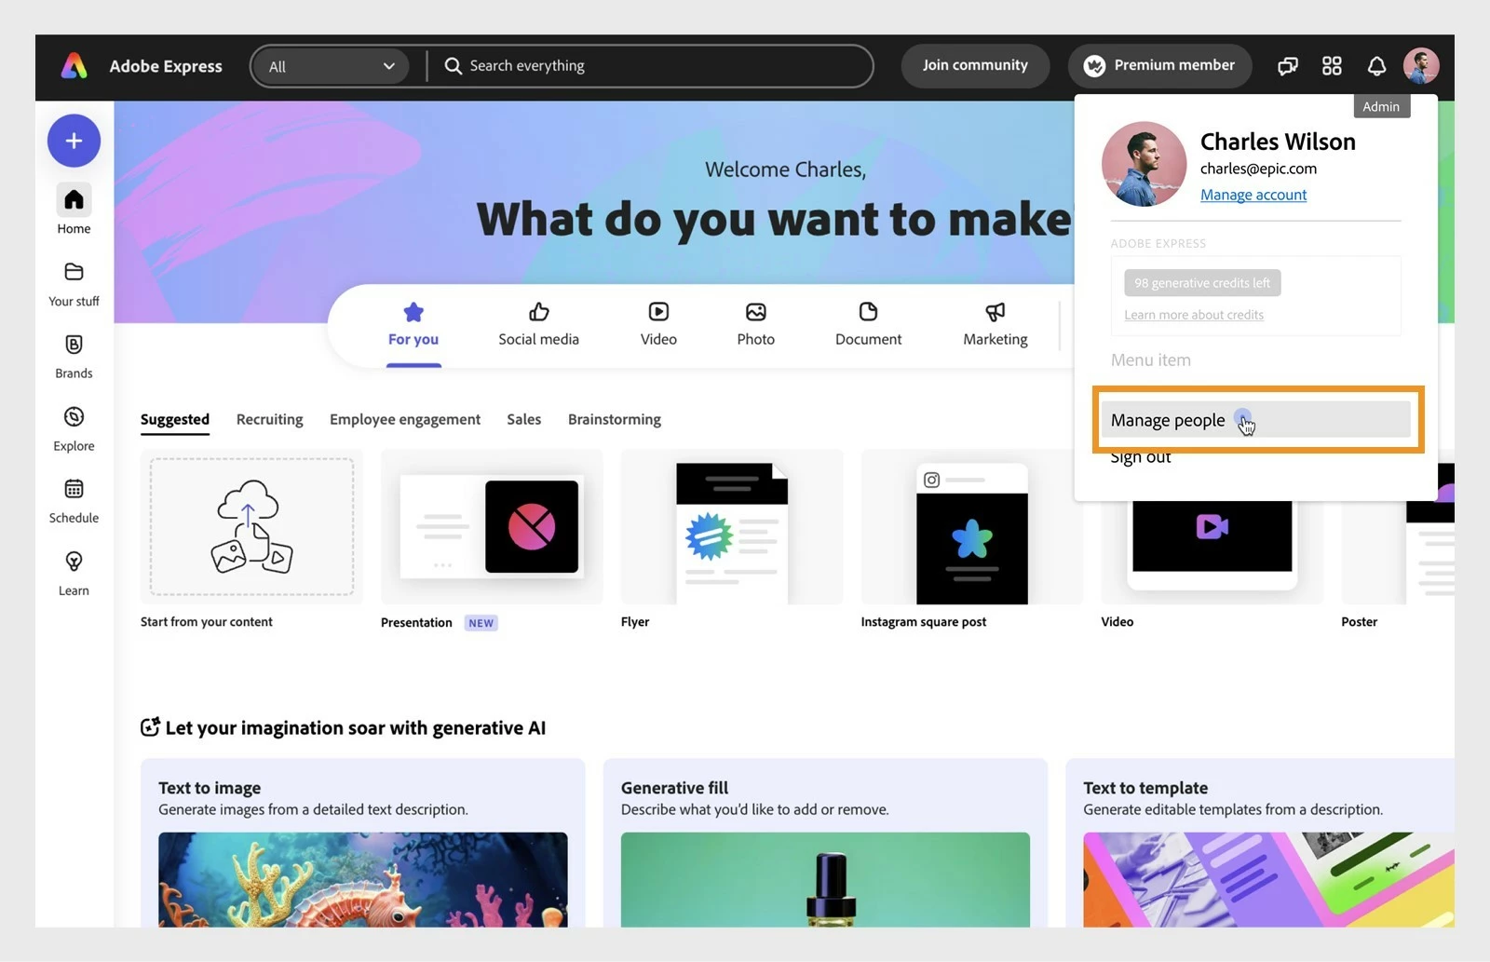
Task: Switch to Sales filter
Action: pos(524,419)
